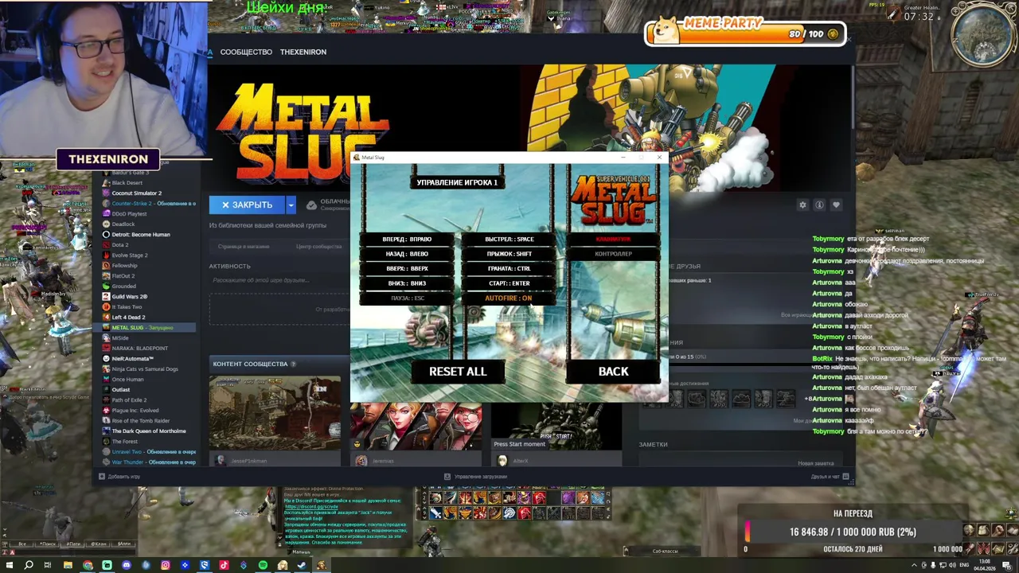Open Spotify from the taskbar
The width and height of the screenshot is (1019, 573).
tap(263, 565)
